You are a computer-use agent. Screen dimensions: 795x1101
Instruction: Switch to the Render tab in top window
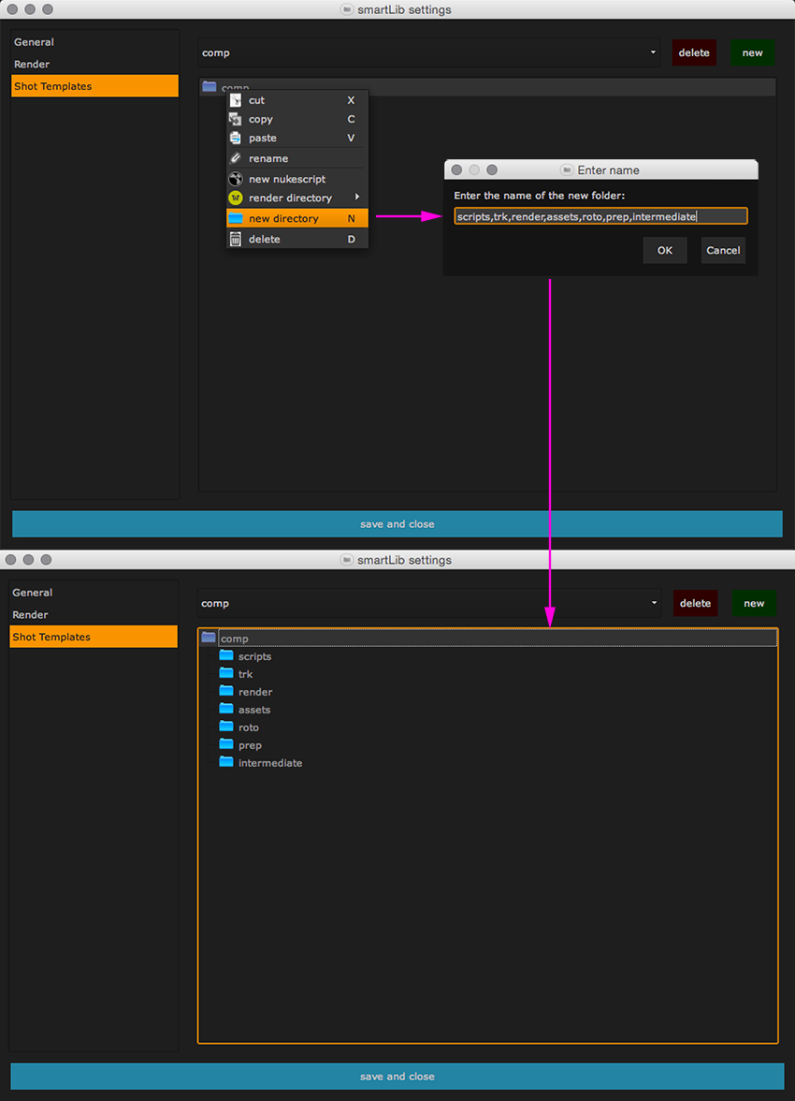[32, 65]
